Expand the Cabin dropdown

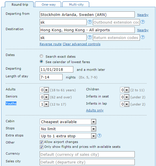[68, 122]
